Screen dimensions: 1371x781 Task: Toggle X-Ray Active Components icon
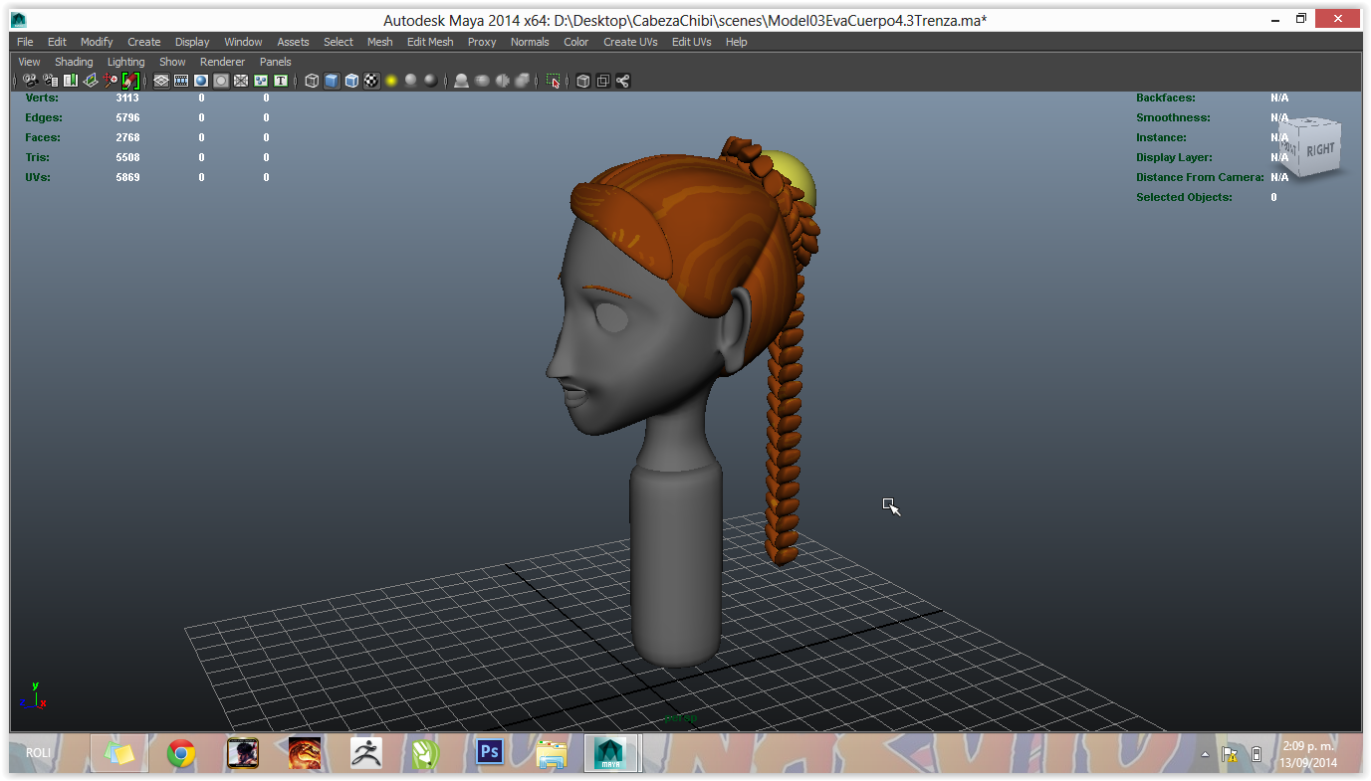point(603,81)
